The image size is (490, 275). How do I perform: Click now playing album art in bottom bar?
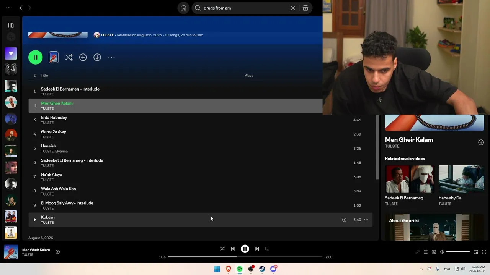(x=11, y=252)
